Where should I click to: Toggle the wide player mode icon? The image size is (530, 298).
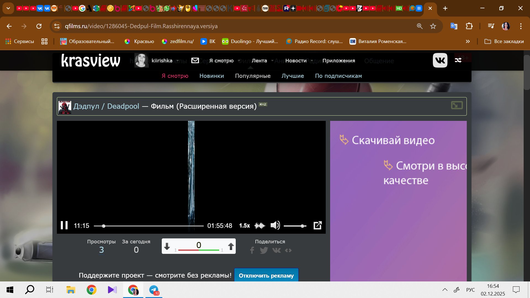point(457,105)
